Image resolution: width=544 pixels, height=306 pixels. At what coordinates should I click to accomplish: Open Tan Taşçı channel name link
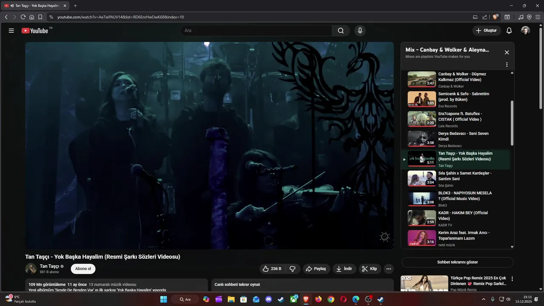pyautogui.click(x=49, y=266)
